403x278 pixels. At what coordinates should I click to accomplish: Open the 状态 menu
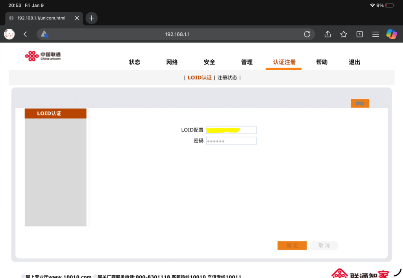tap(135, 62)
